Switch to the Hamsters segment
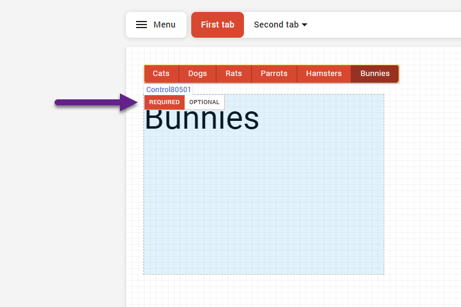The height and width of the screenshot is (307, 461). coord(324,74)
